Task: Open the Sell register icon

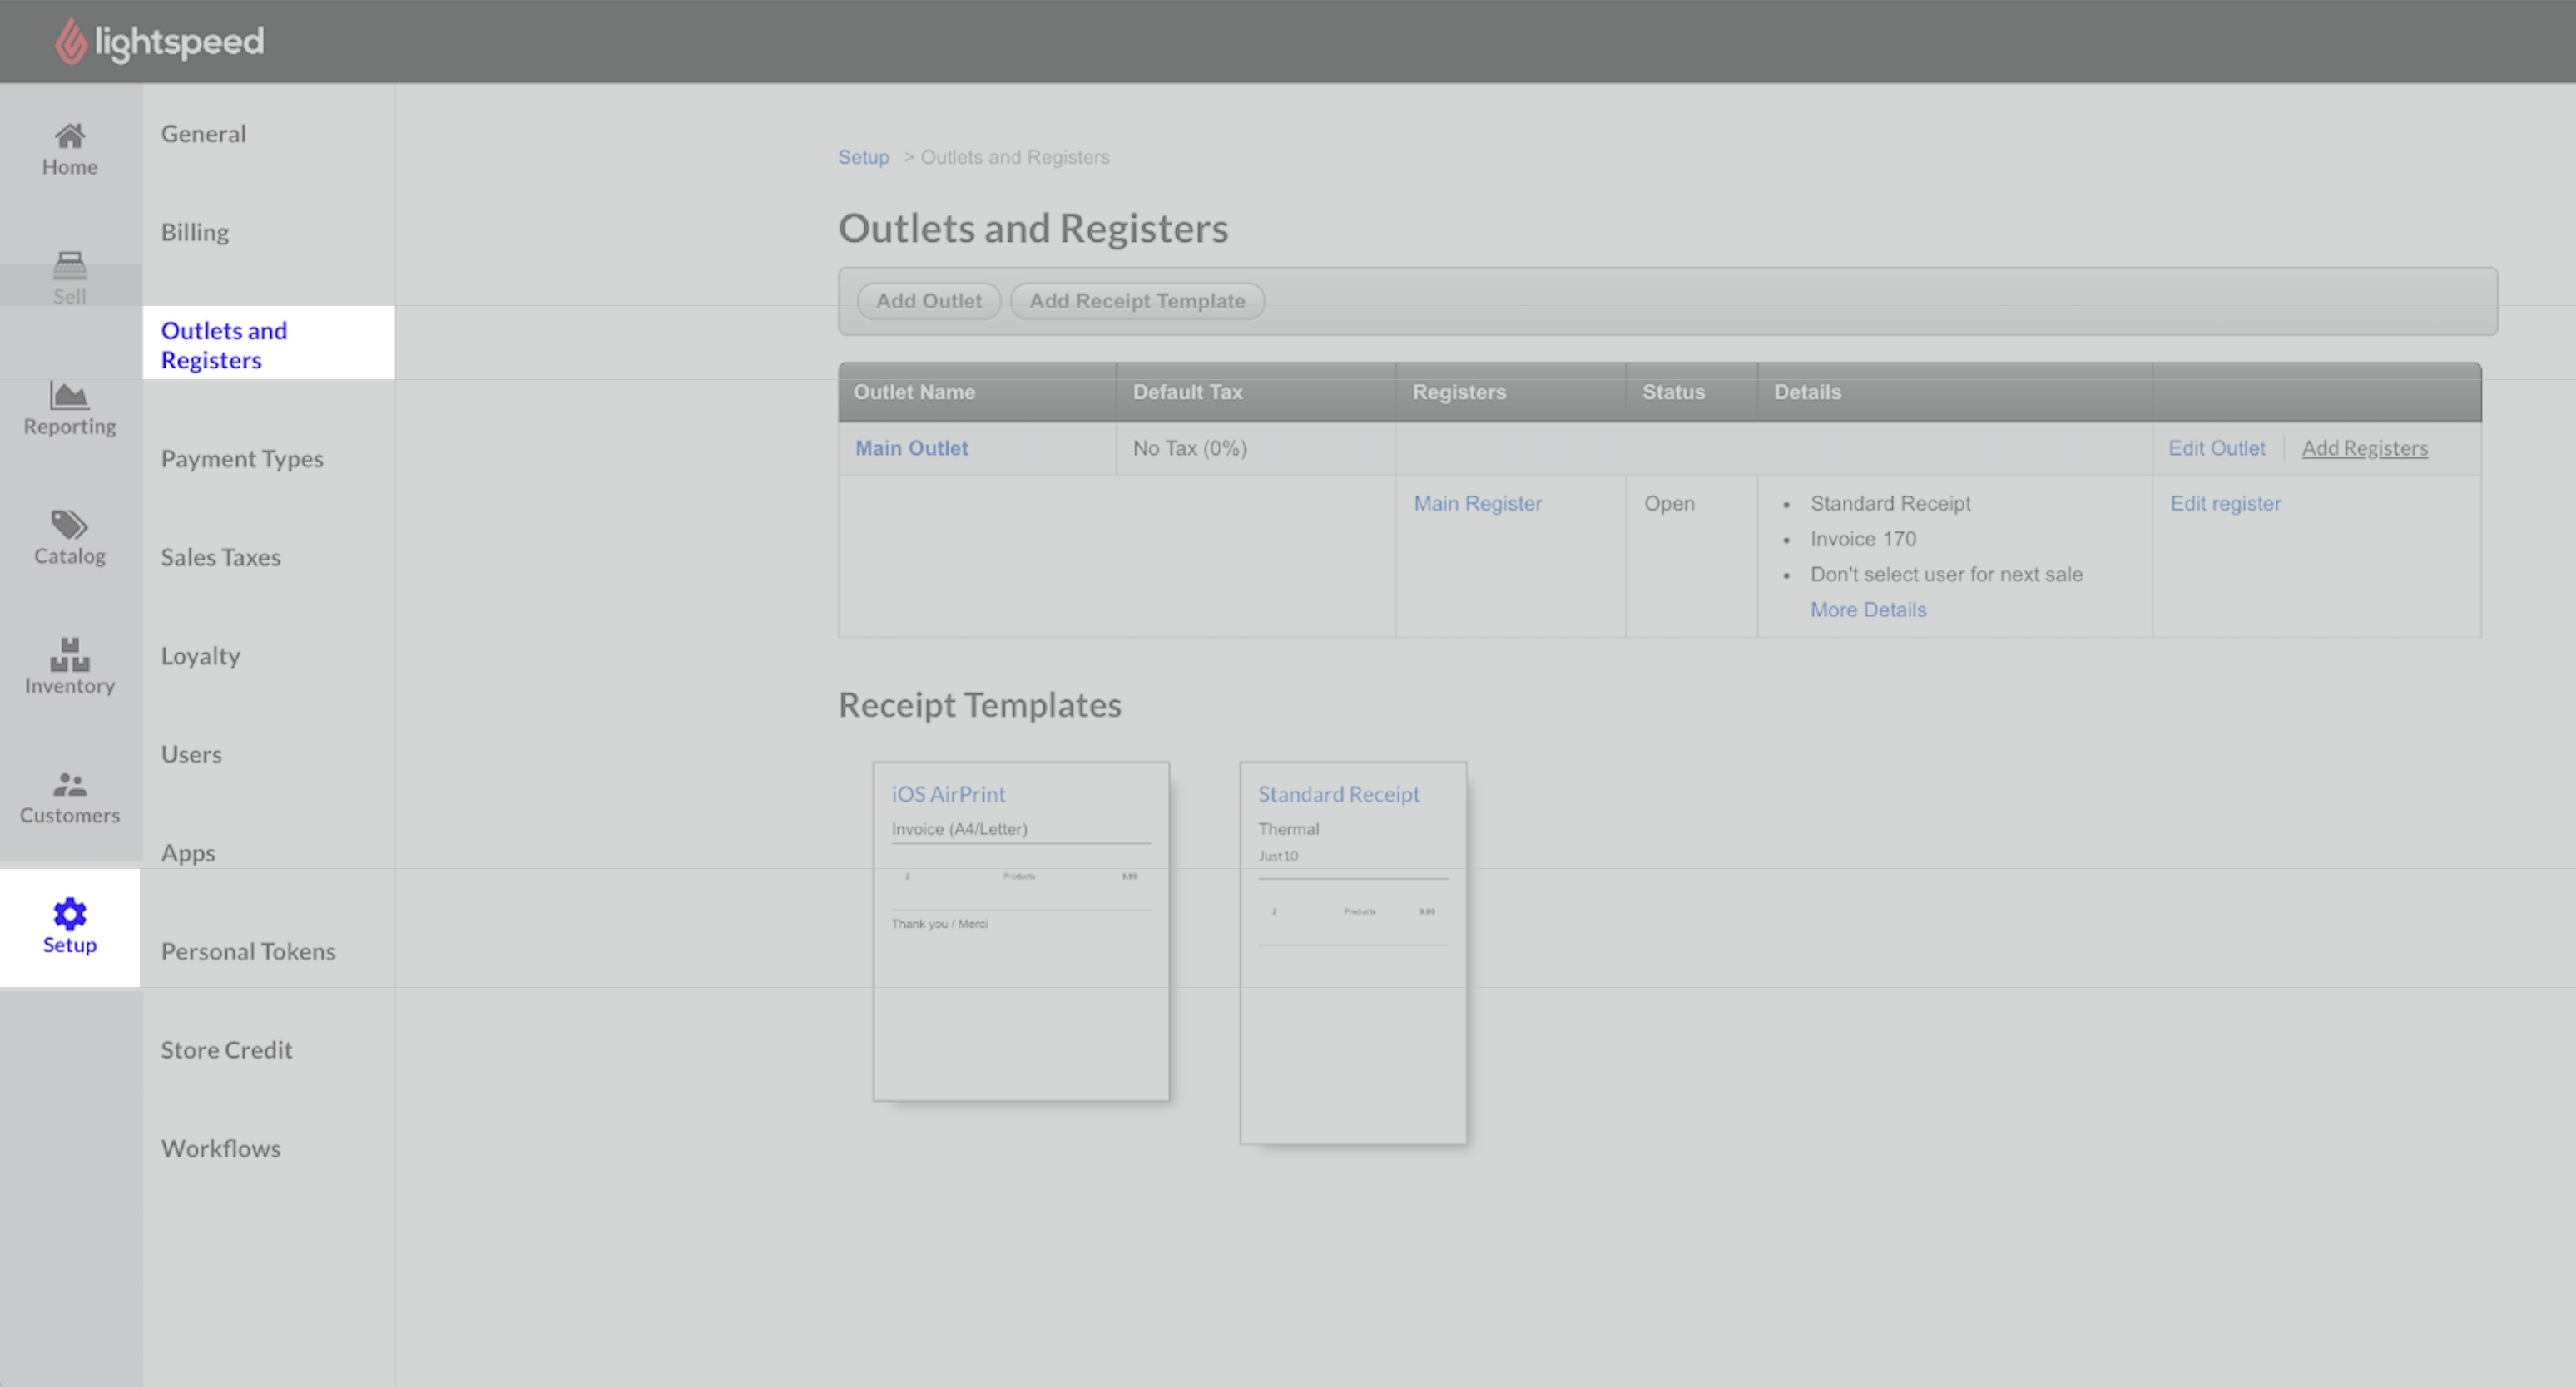Action: pos(70,264)
